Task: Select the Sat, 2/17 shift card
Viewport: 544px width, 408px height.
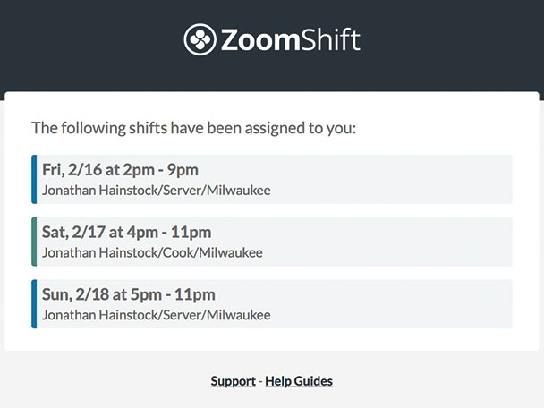Action: pyautogui.click(x=272, y=242)
